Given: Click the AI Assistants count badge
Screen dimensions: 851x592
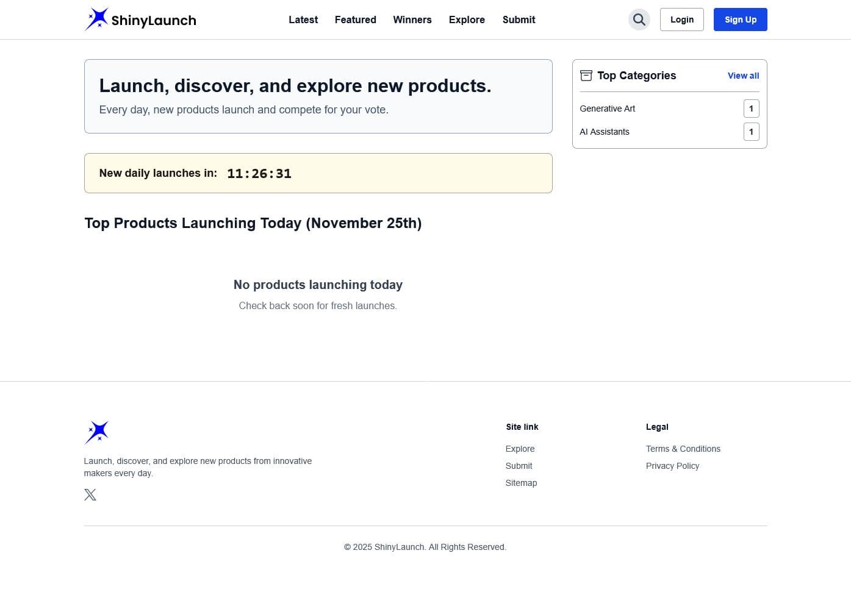Looking at the screenshot, I should coord(751,132).
